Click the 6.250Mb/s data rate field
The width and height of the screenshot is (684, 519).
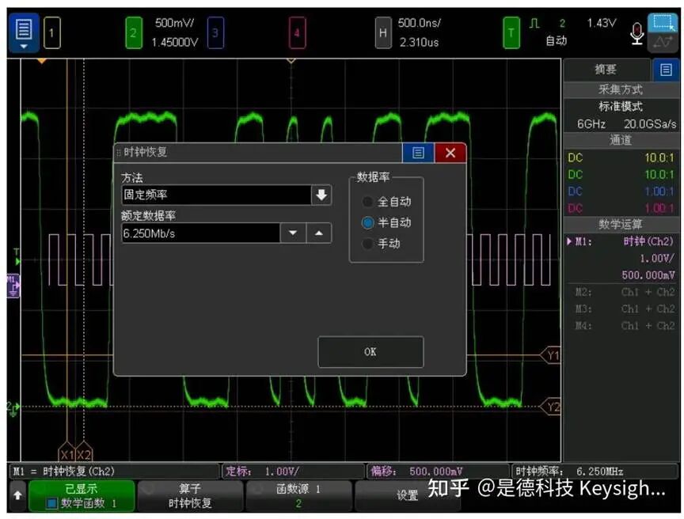click(200, 233)
